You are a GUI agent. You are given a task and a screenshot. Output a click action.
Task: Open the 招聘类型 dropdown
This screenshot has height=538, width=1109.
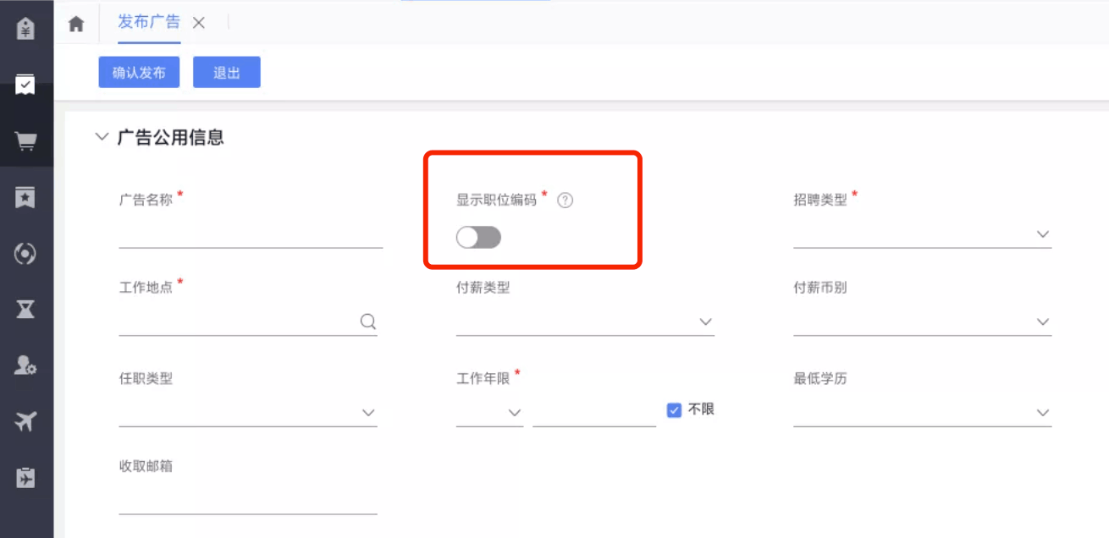[922, 234]
